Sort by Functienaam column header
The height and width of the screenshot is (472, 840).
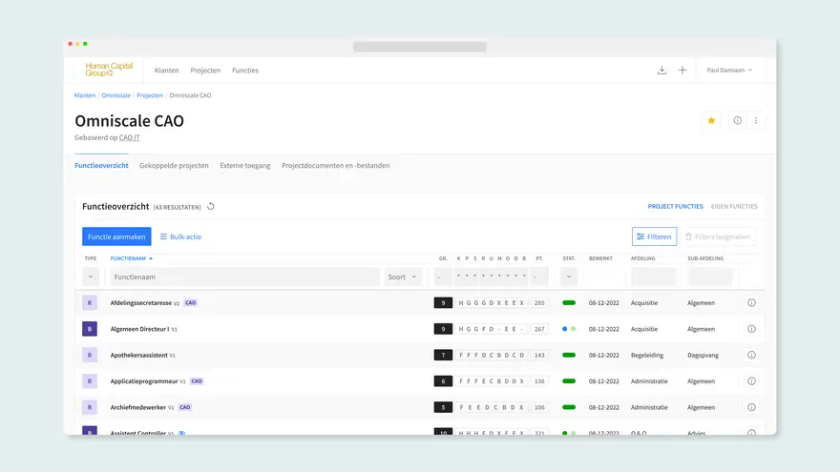[132, 258]
